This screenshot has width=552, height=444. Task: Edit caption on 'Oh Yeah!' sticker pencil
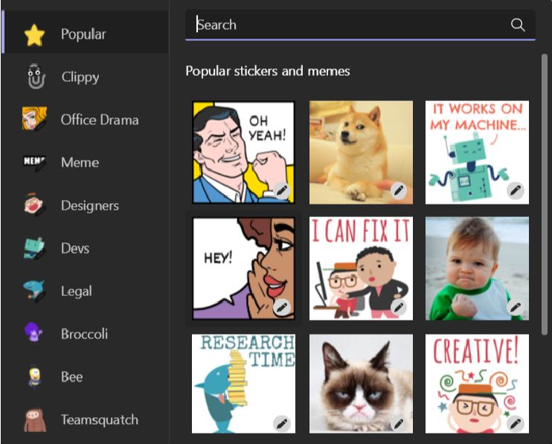coord(282,190)
